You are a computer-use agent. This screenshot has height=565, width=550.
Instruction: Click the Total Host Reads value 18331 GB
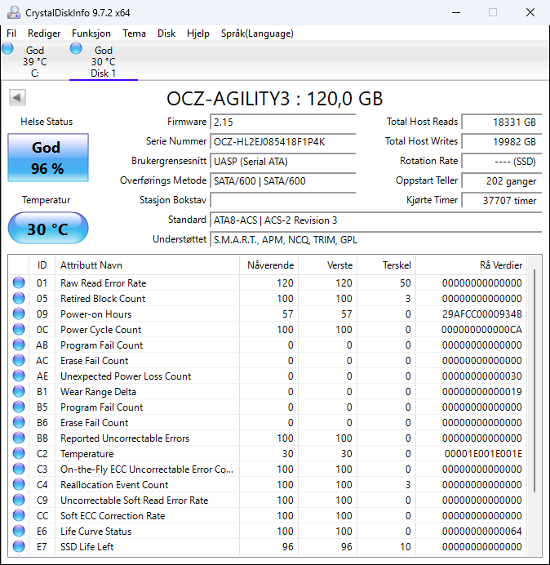501,122
